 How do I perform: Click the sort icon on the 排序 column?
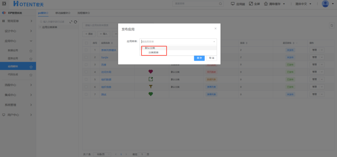(247, 43)
